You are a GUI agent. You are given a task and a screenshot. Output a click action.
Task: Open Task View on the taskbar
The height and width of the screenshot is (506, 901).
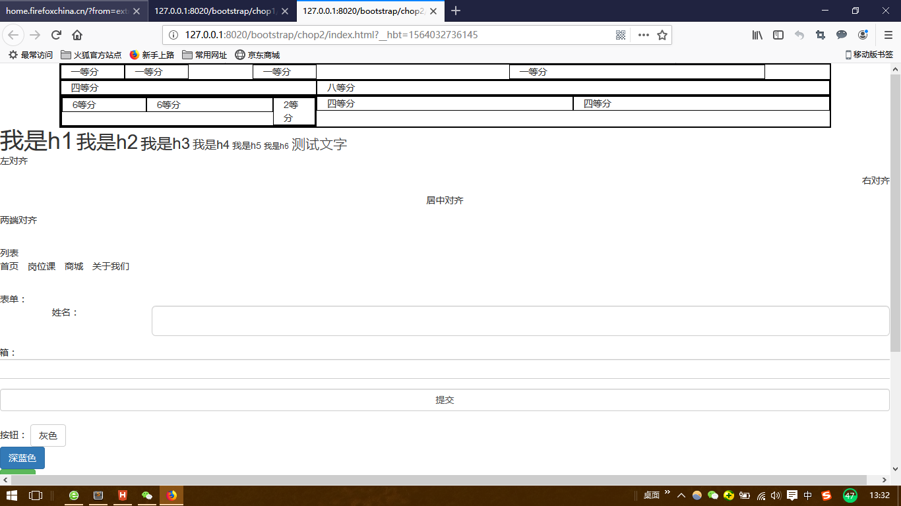[x=36, y=495]
